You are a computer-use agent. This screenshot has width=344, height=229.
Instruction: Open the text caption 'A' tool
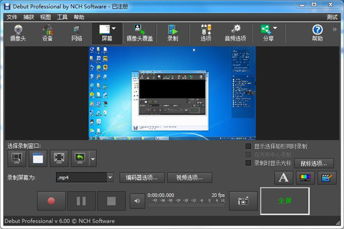coord(283,178)
